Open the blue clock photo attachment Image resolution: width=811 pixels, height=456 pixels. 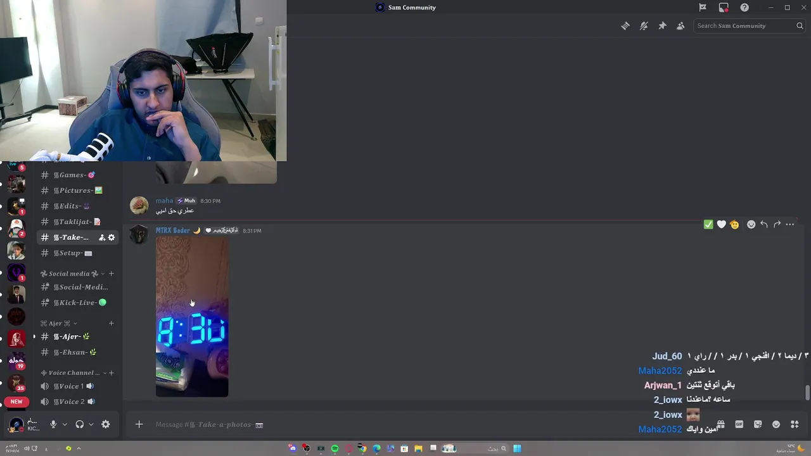pyautogui.click(x=192, y=317)
